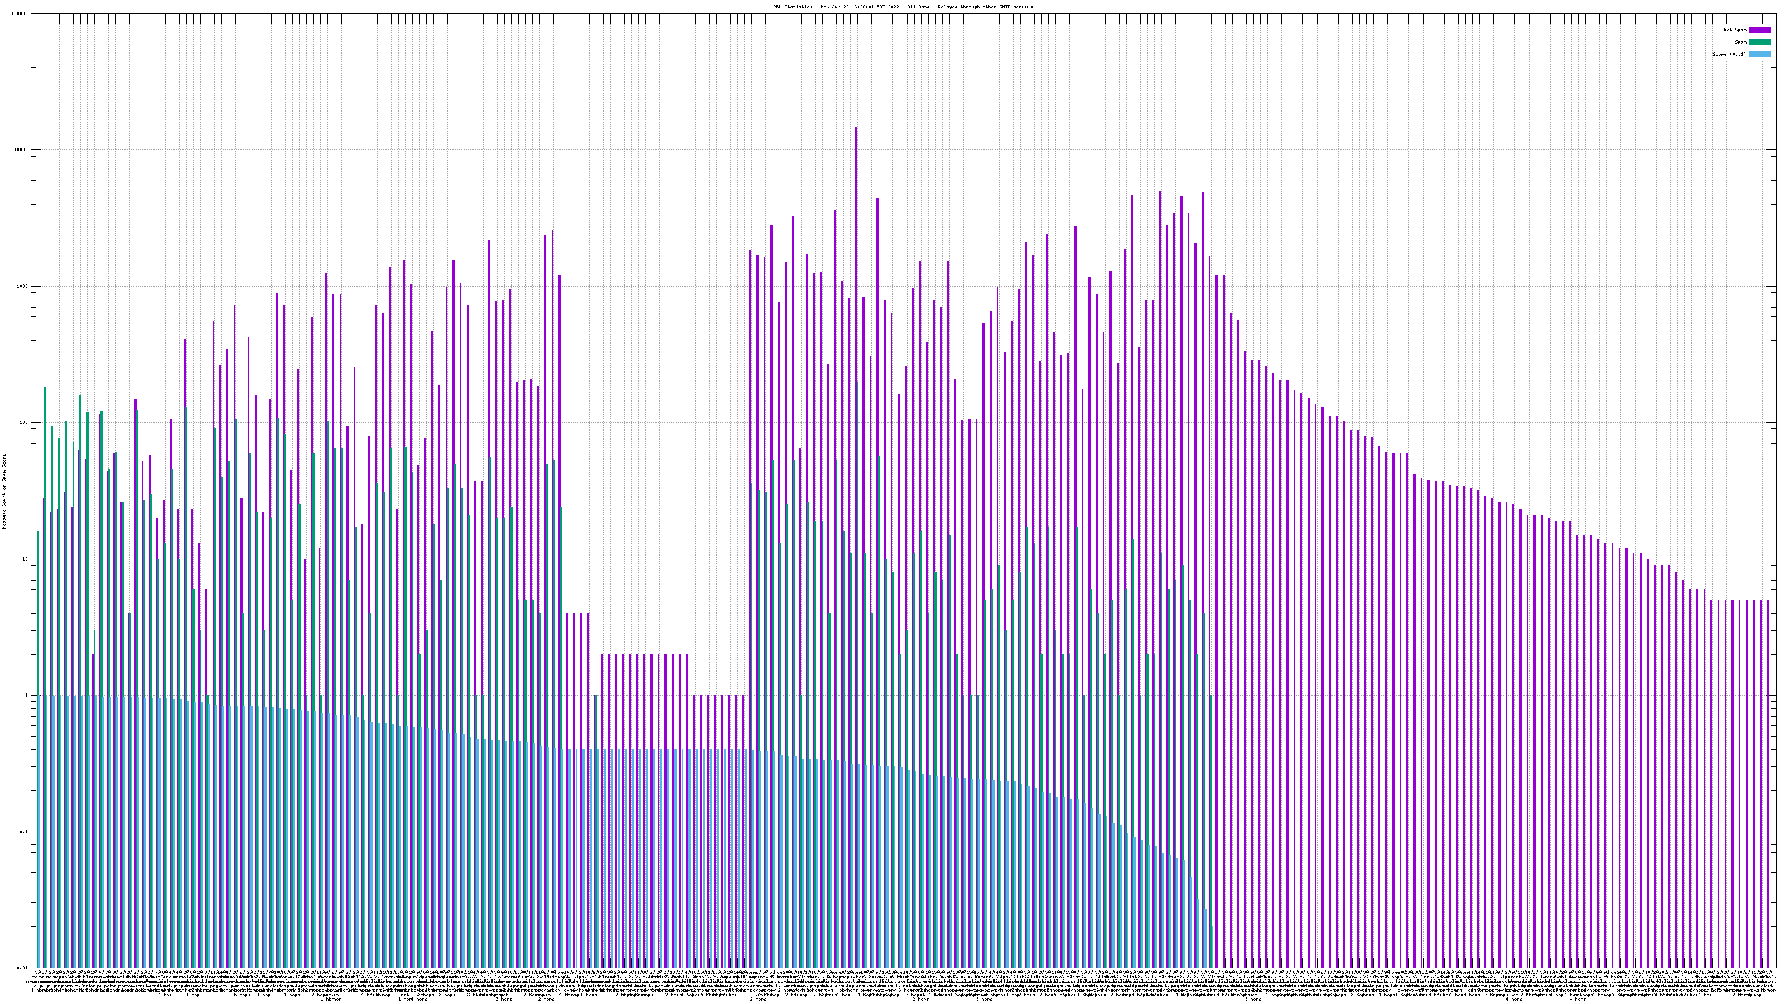Image resolution: width=1785 pixels, height=1004 pixels.
Task: Click the 100000 y-axis tick label
Action: 20,14
